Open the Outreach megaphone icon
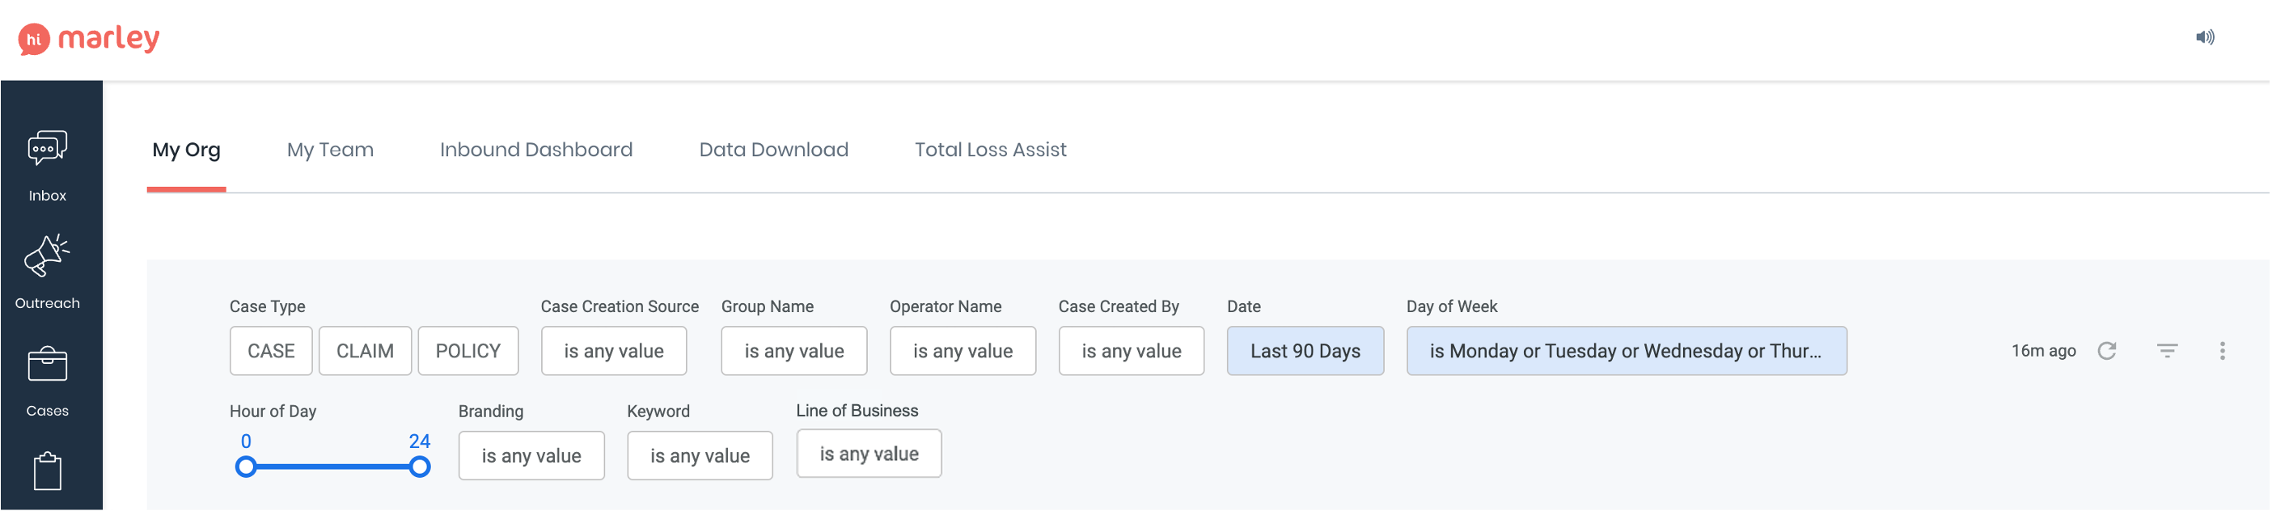 pos(48,256)
